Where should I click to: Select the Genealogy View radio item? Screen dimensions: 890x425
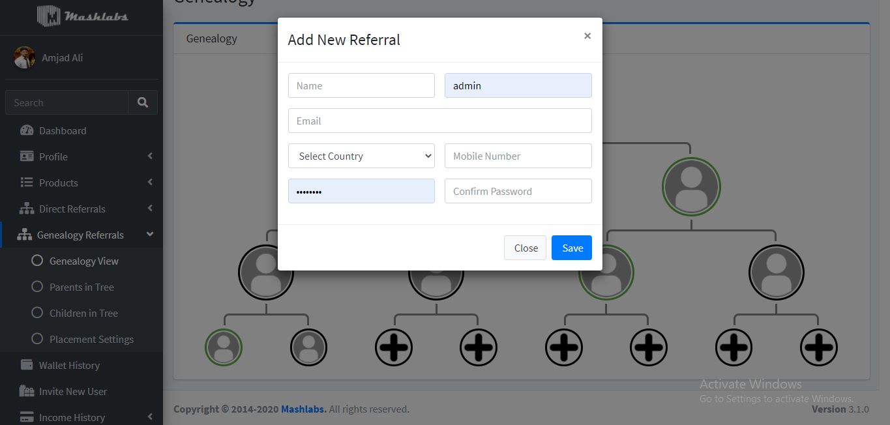pos(37,261)
